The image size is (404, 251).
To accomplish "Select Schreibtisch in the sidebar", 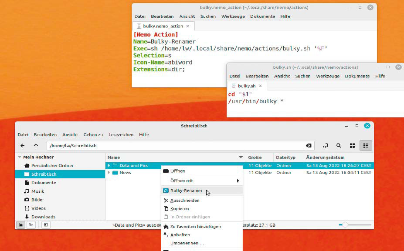I will pyautogui.click(x=60, y=174).
